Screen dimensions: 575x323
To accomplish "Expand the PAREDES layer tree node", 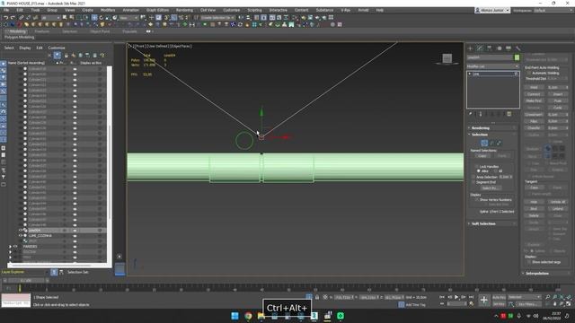I will pos(10,247).
